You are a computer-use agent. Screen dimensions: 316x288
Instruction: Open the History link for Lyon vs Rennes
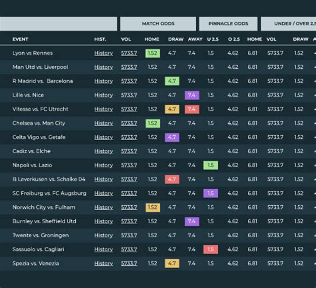coord(103,53)
